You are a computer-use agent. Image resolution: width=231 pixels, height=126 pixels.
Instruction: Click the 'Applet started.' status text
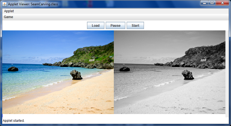point(14,121)
